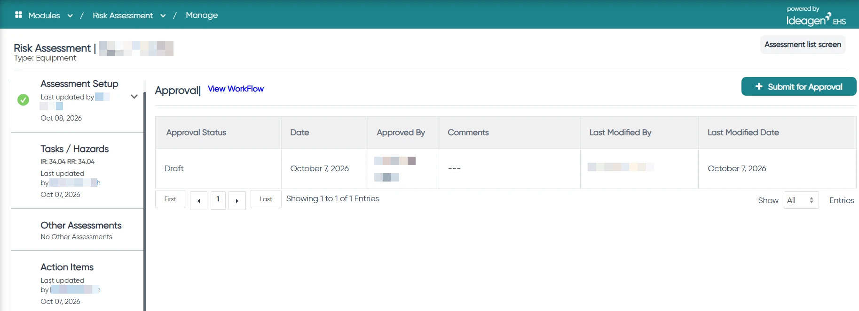The width and height of the screenshot is (859, 311).
Task: Sort by Last Modified By column header
Action: (639, 133)
